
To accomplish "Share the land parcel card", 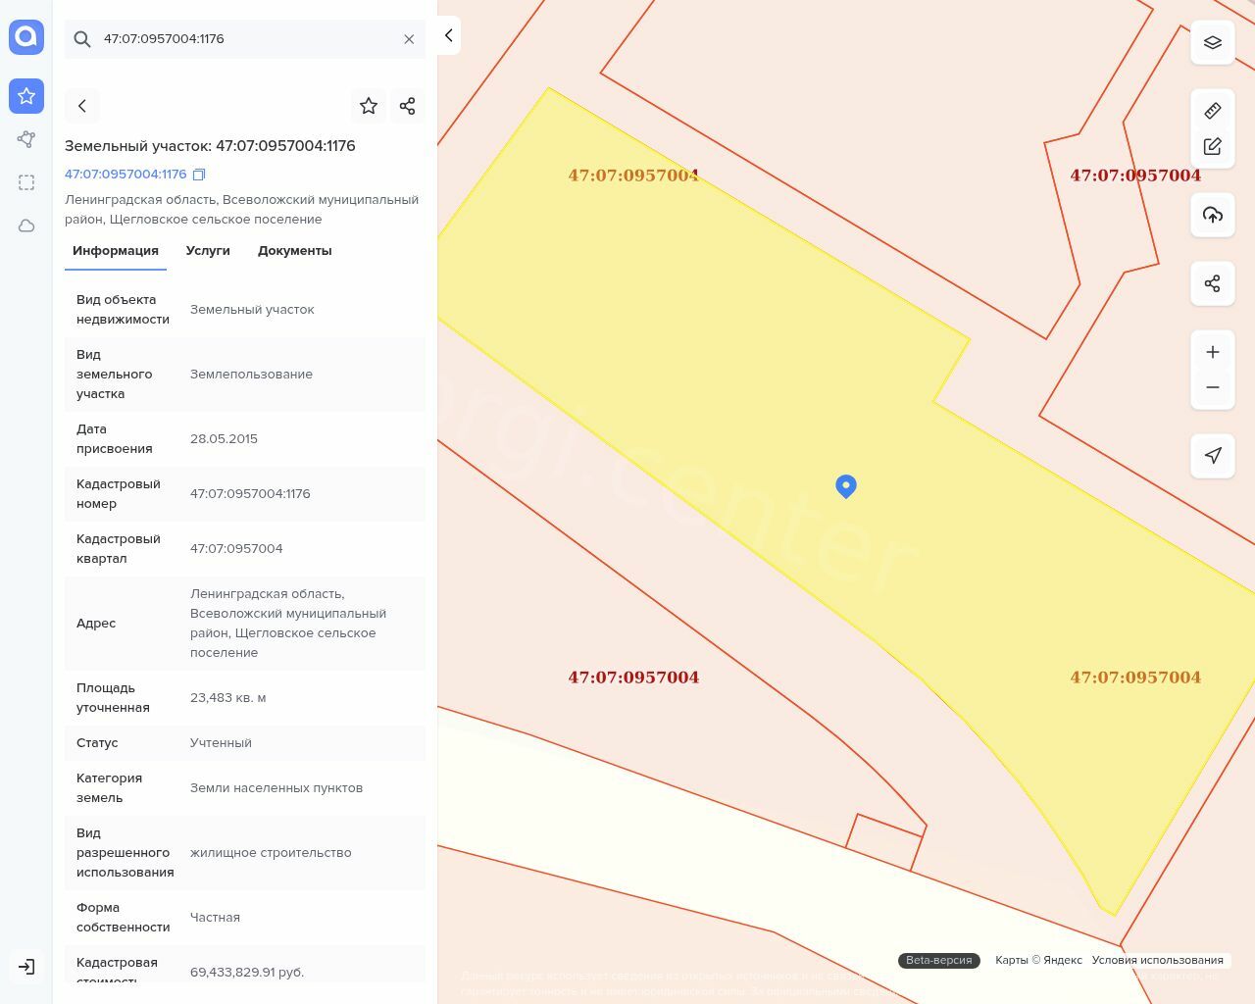I will pos(408,106).
